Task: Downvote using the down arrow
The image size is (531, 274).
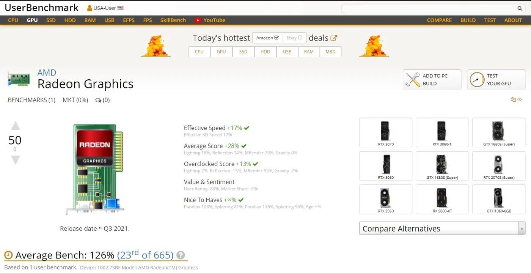Action: tap(15, 160)
